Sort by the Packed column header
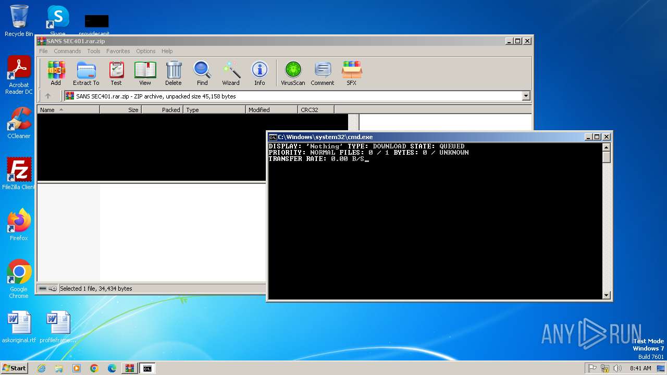This screenshot has width=667, height=375. [162, 110]
